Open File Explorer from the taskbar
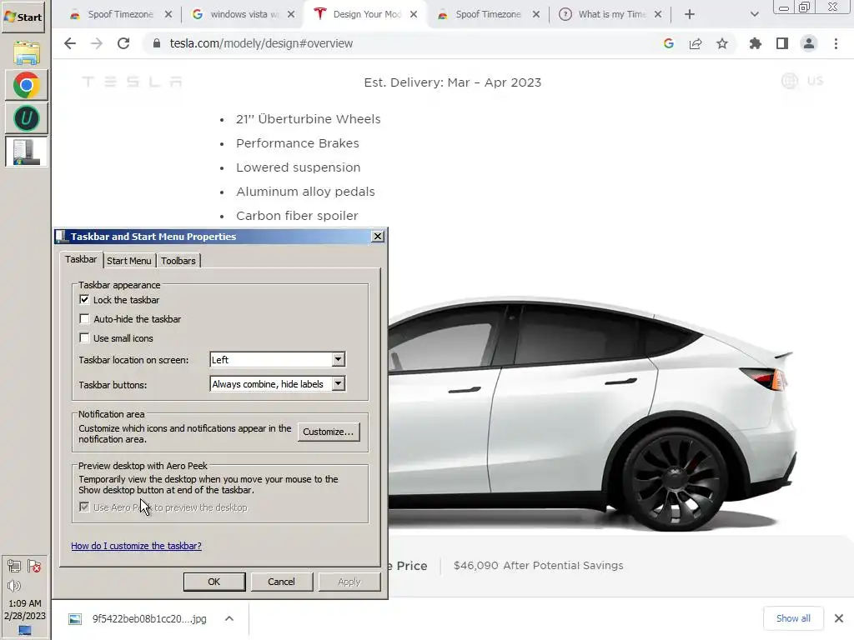Screen dimensions: 854x640 26,52
